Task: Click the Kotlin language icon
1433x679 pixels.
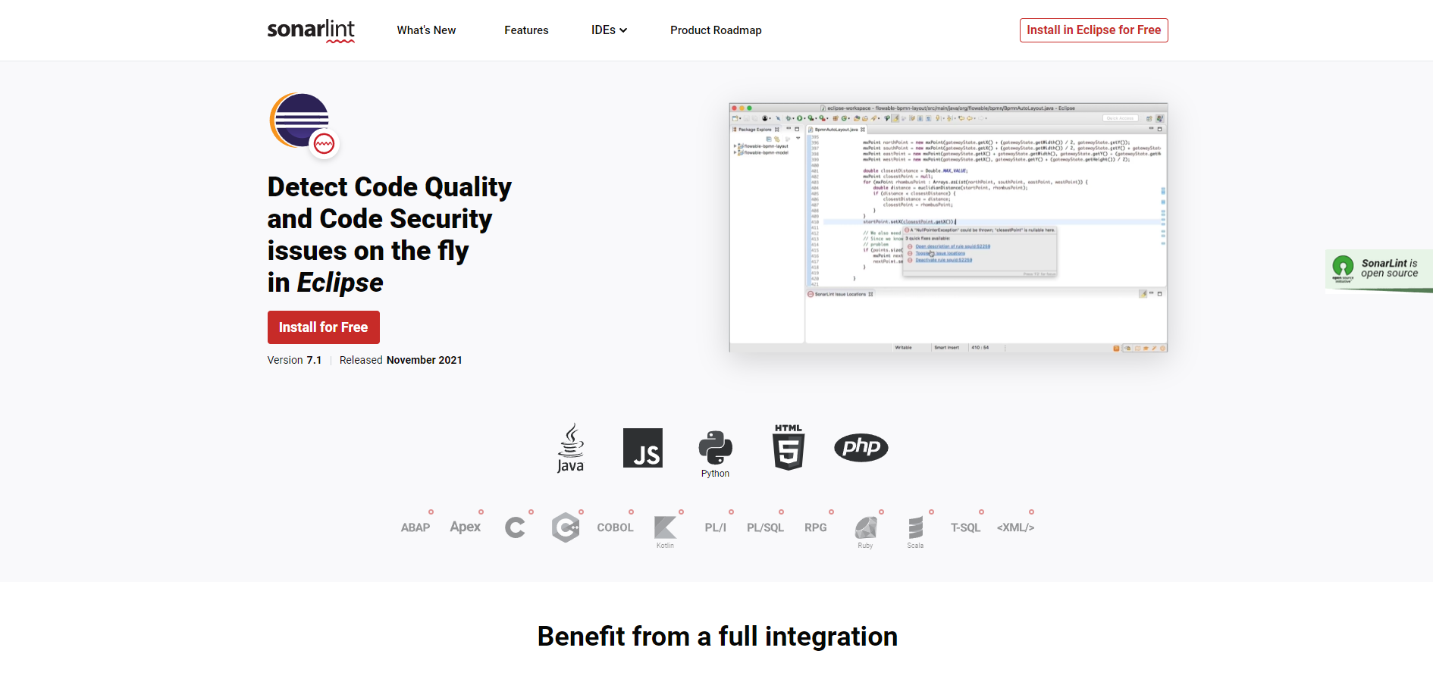Action: (x=665, y=532)
